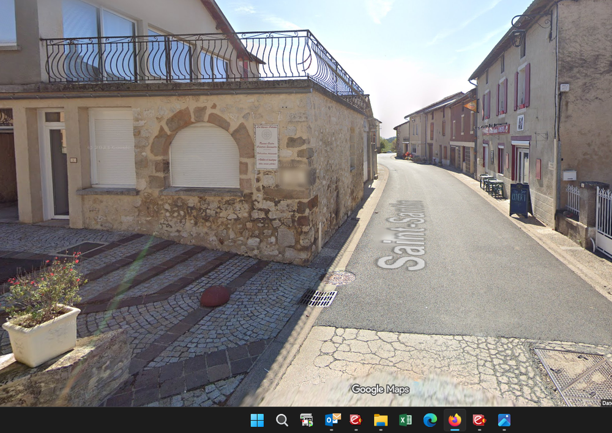Click the arched window with white shutter
This screenshot has width=612, height=433.
click(204, 157)
